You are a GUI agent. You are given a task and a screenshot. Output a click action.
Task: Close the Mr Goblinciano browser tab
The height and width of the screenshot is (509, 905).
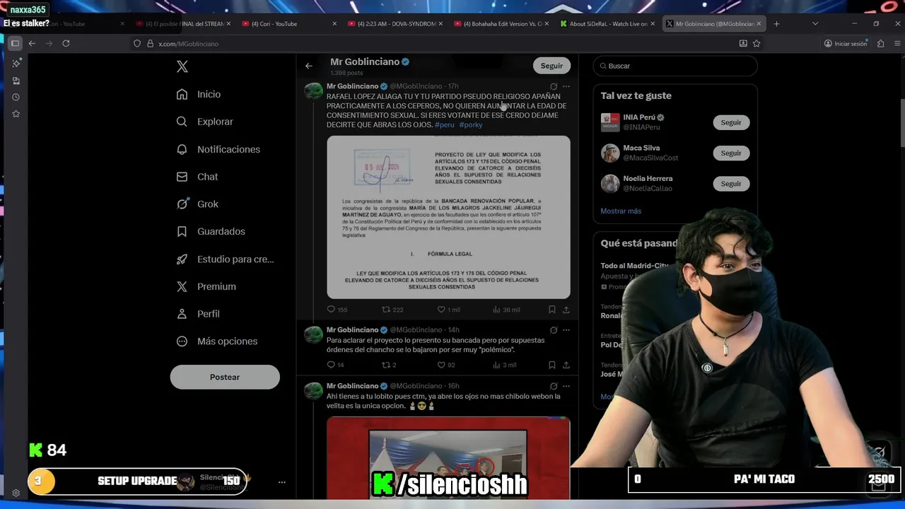coord(759,23)
